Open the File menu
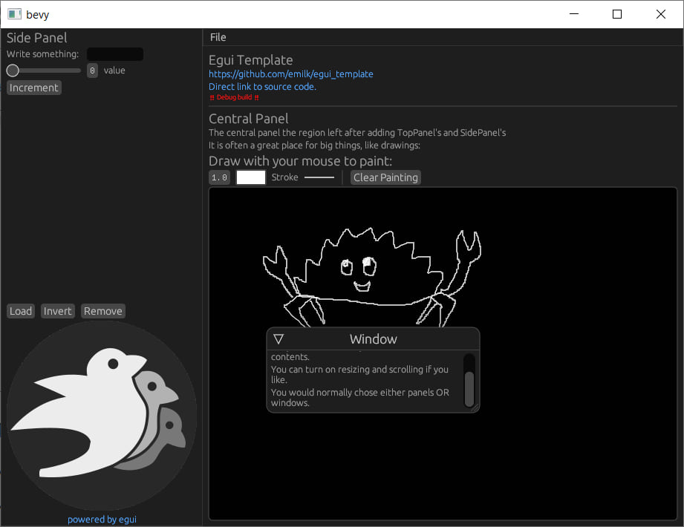The height and width of the screenshot is (527, 684). coord(218,38)
